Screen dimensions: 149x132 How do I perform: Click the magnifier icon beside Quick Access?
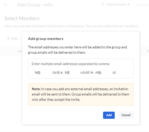pyautogui.click(x=103, y=4)
